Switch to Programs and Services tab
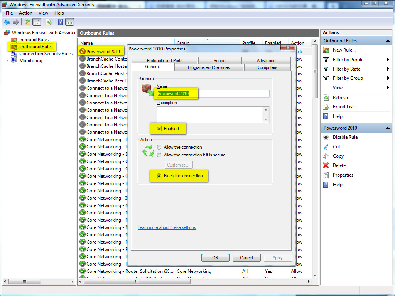Image resolution: width=395 pixels, height=296 pixels. tap(209, 67)
